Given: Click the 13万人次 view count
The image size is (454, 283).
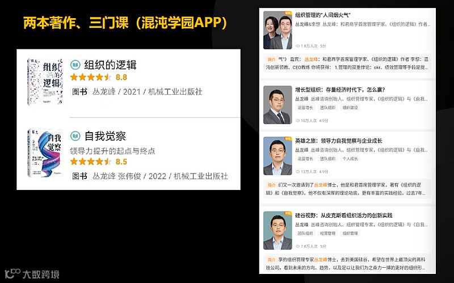Looking at the screenshot, I should click(x=309, y=172).
